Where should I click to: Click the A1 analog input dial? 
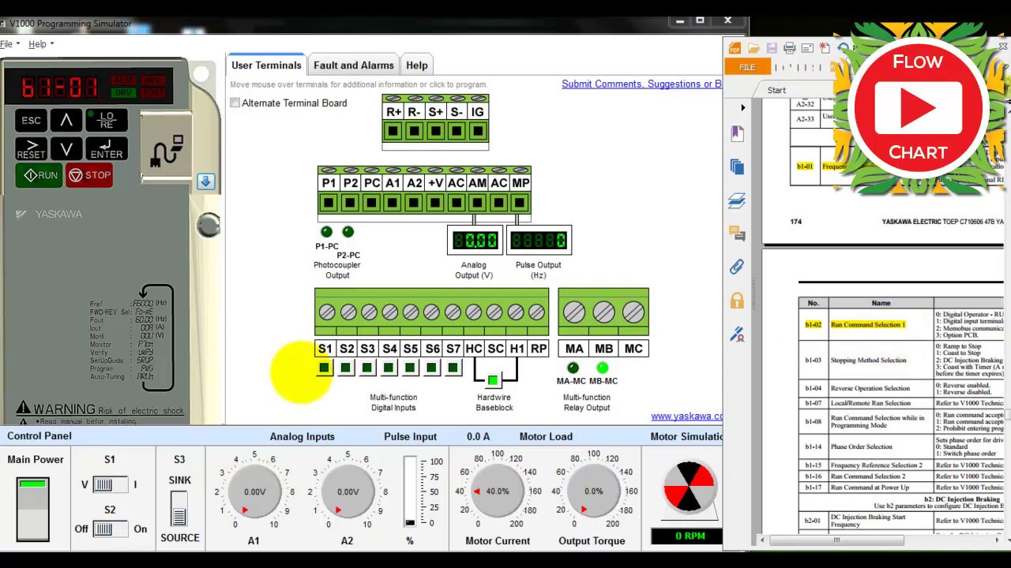(x=254, y=491)
